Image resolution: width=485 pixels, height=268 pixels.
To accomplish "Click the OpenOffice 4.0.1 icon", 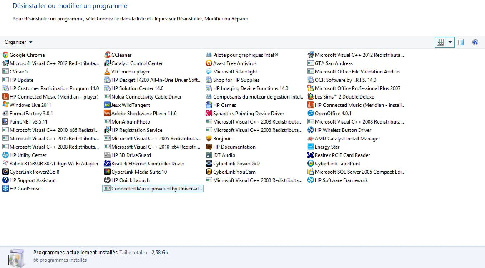I will (x=311, y=114).
